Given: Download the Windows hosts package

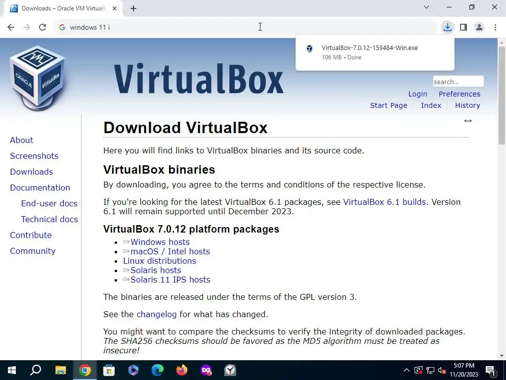Looking at the screenshot, I should [x=160, y=242].
